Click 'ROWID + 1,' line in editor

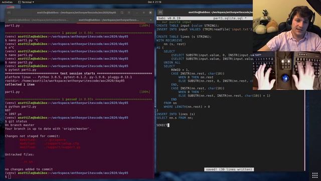181,70
